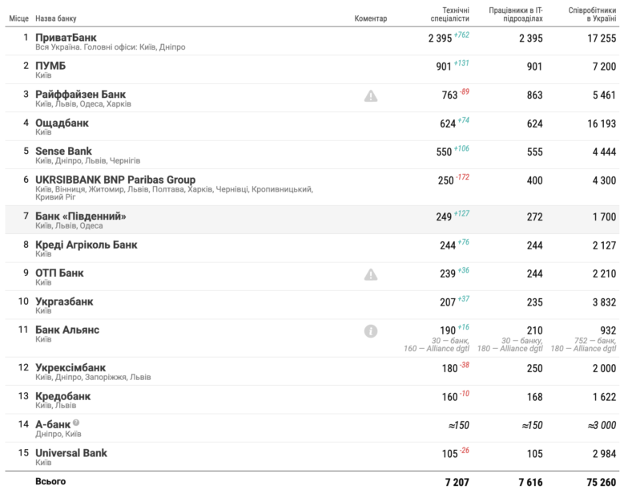Click UKRSIBBANK BNP Paribas Group name
Viewport: 632px width, 502px height.
[115, 180]
